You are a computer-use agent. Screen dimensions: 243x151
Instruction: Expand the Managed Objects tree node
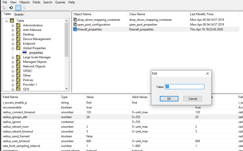coord(13,62)
